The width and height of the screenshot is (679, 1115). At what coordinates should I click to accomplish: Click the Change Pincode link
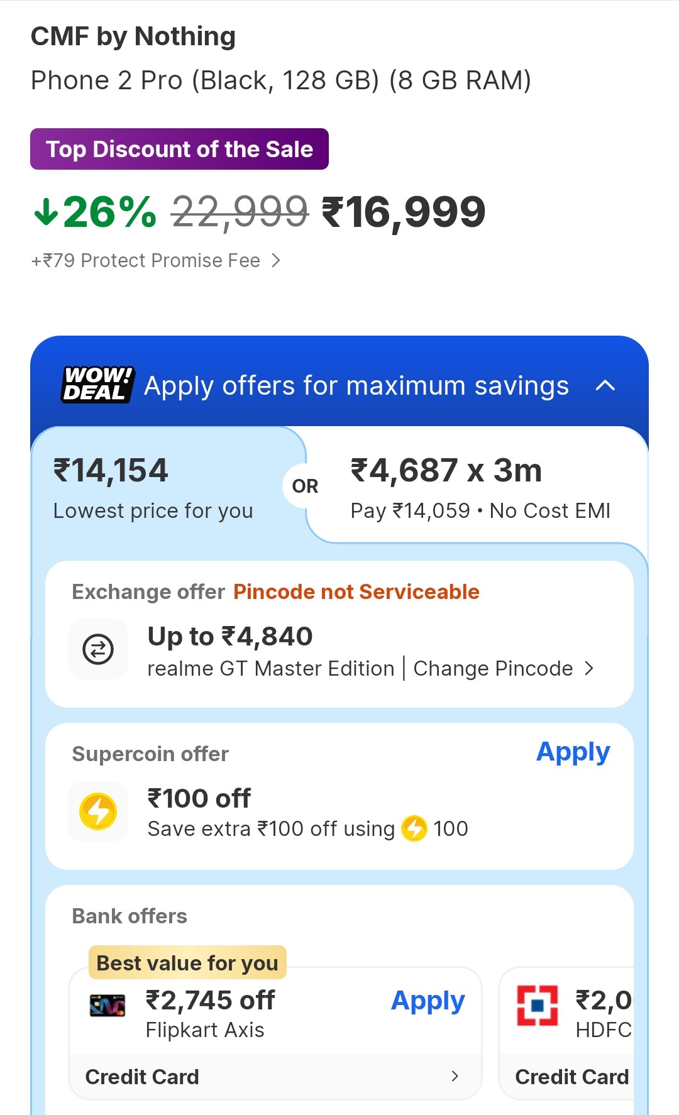click(493, 668)
